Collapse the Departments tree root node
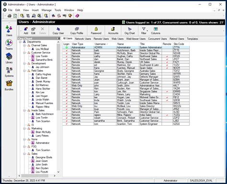 coord(20,42)
